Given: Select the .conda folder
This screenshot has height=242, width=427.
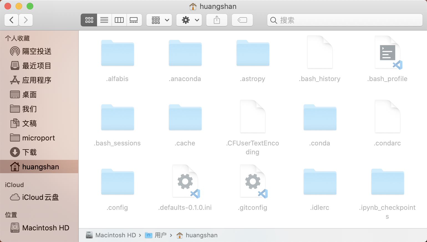Looking at the screenshot, I should click(x=320, y=117).
